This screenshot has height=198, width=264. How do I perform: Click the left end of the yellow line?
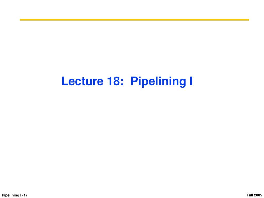(x=21, y=20)
